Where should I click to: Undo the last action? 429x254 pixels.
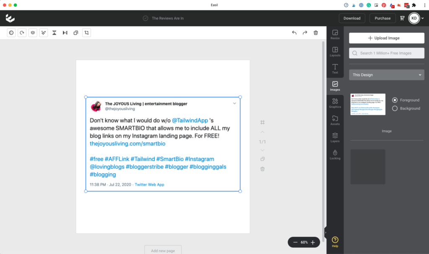pos(294,33)
